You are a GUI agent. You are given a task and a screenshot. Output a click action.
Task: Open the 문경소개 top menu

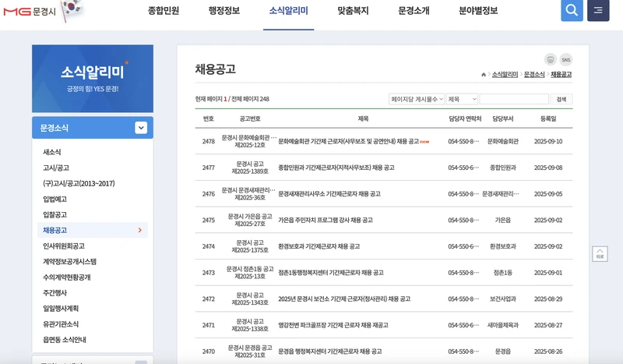(x=414, y=11)
